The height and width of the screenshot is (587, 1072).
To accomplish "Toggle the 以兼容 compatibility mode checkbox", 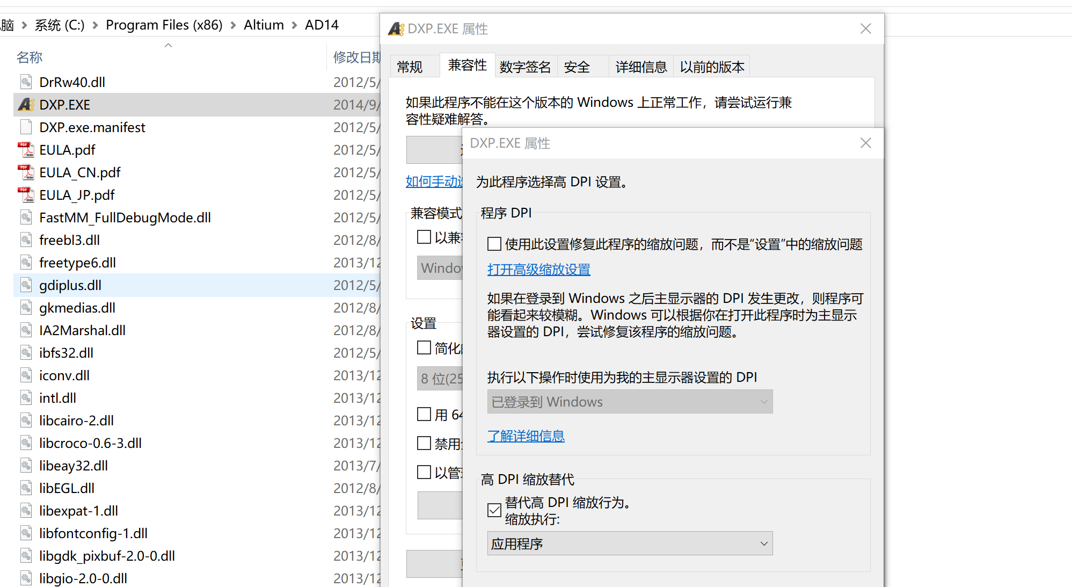I will pos(424,237).
